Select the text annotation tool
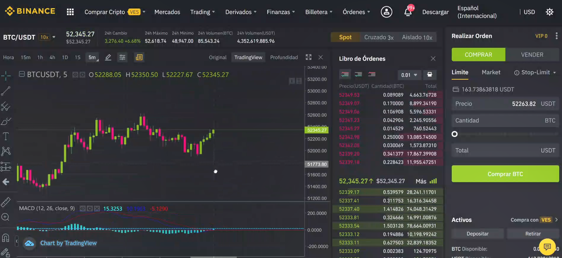The image size is (562, 258). [6, 136]
